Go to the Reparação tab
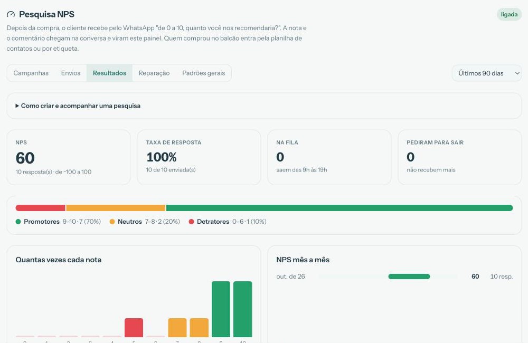Screen dimensions: 528x343 click(x=154, y=73)
